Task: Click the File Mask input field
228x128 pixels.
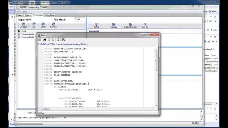Action: (80, 20)
